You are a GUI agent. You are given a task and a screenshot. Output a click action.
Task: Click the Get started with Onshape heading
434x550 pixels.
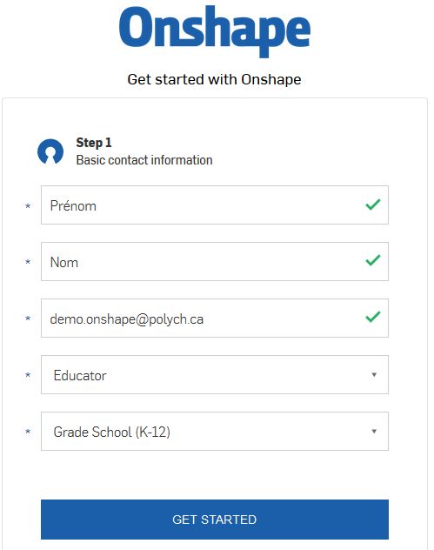[214, 79]
